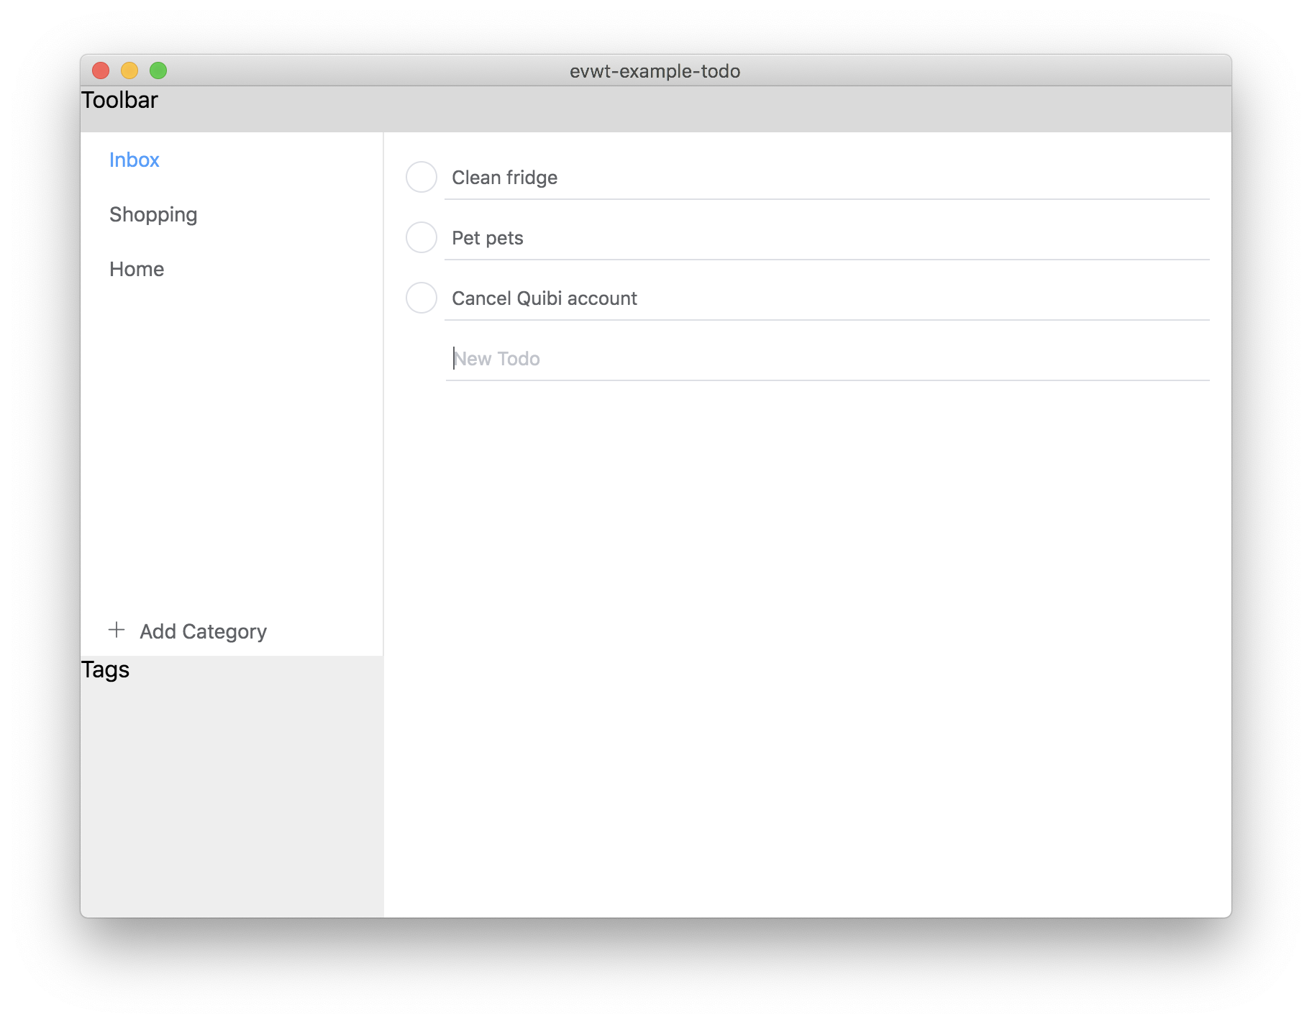Viewport: 1312px width, 1024px height.
Task: Focus the New Todo input field
Action: [827, 358]
